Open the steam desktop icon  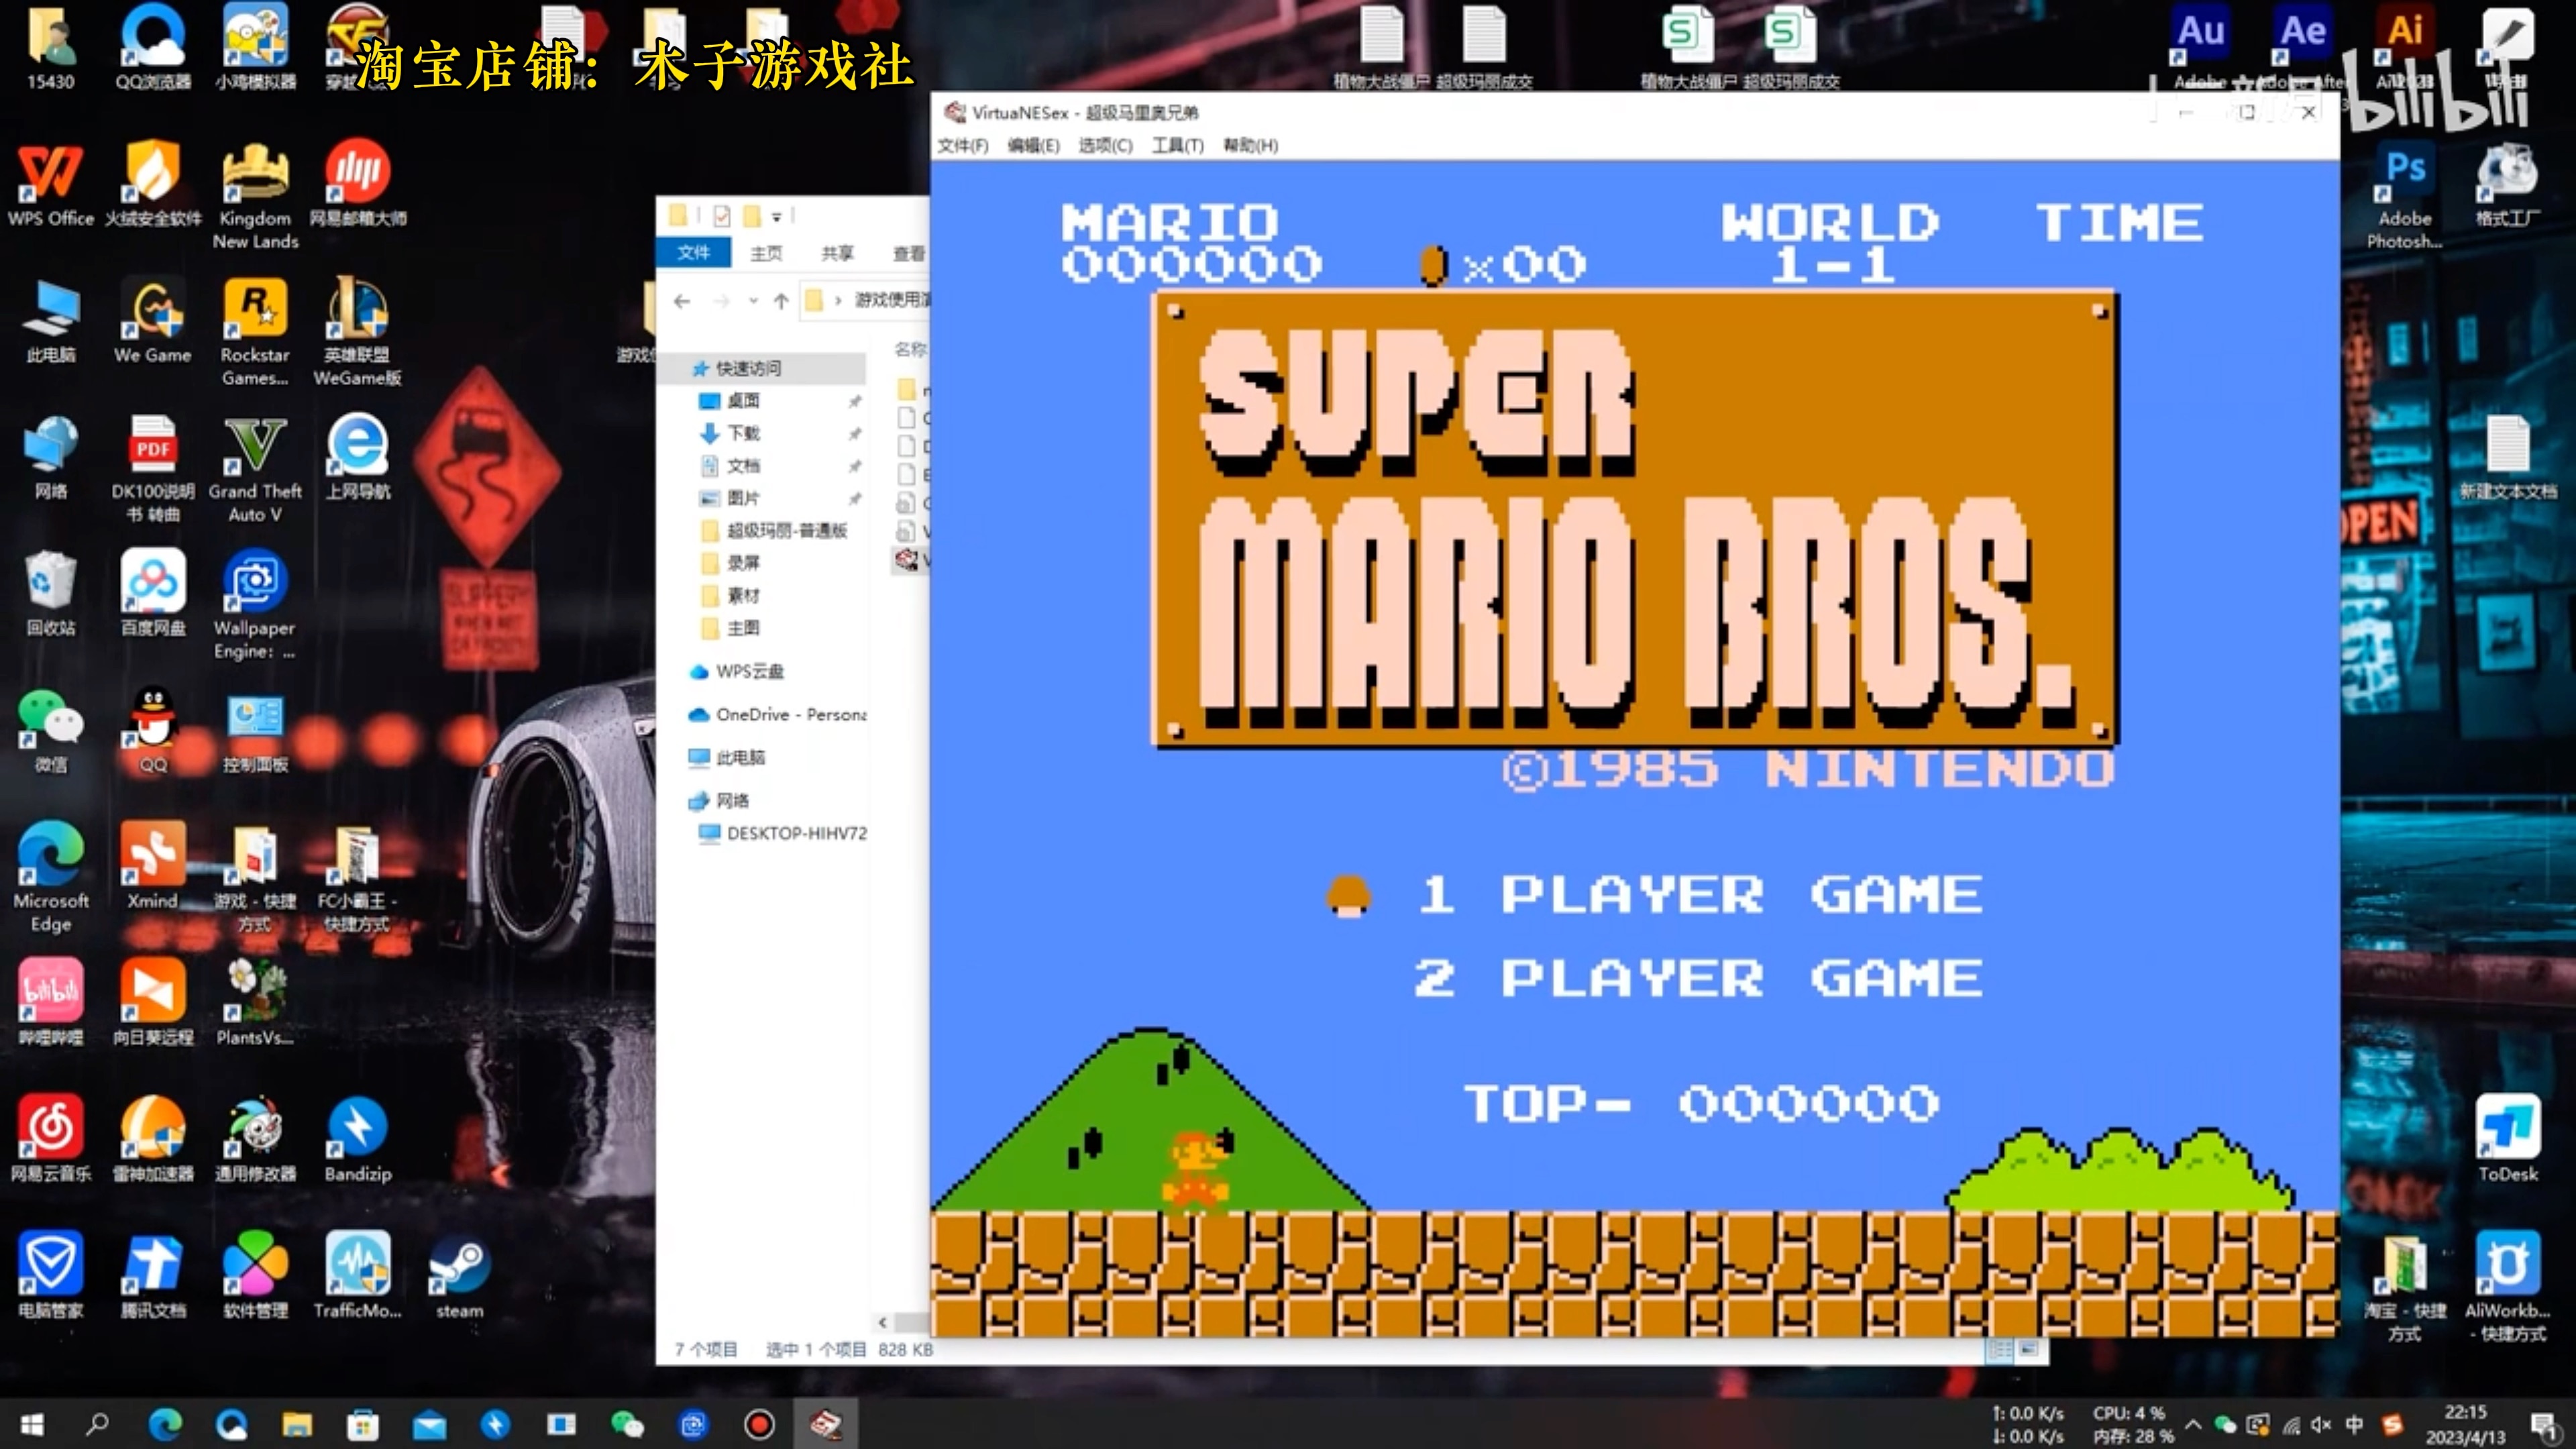[x=459, y=1276]
